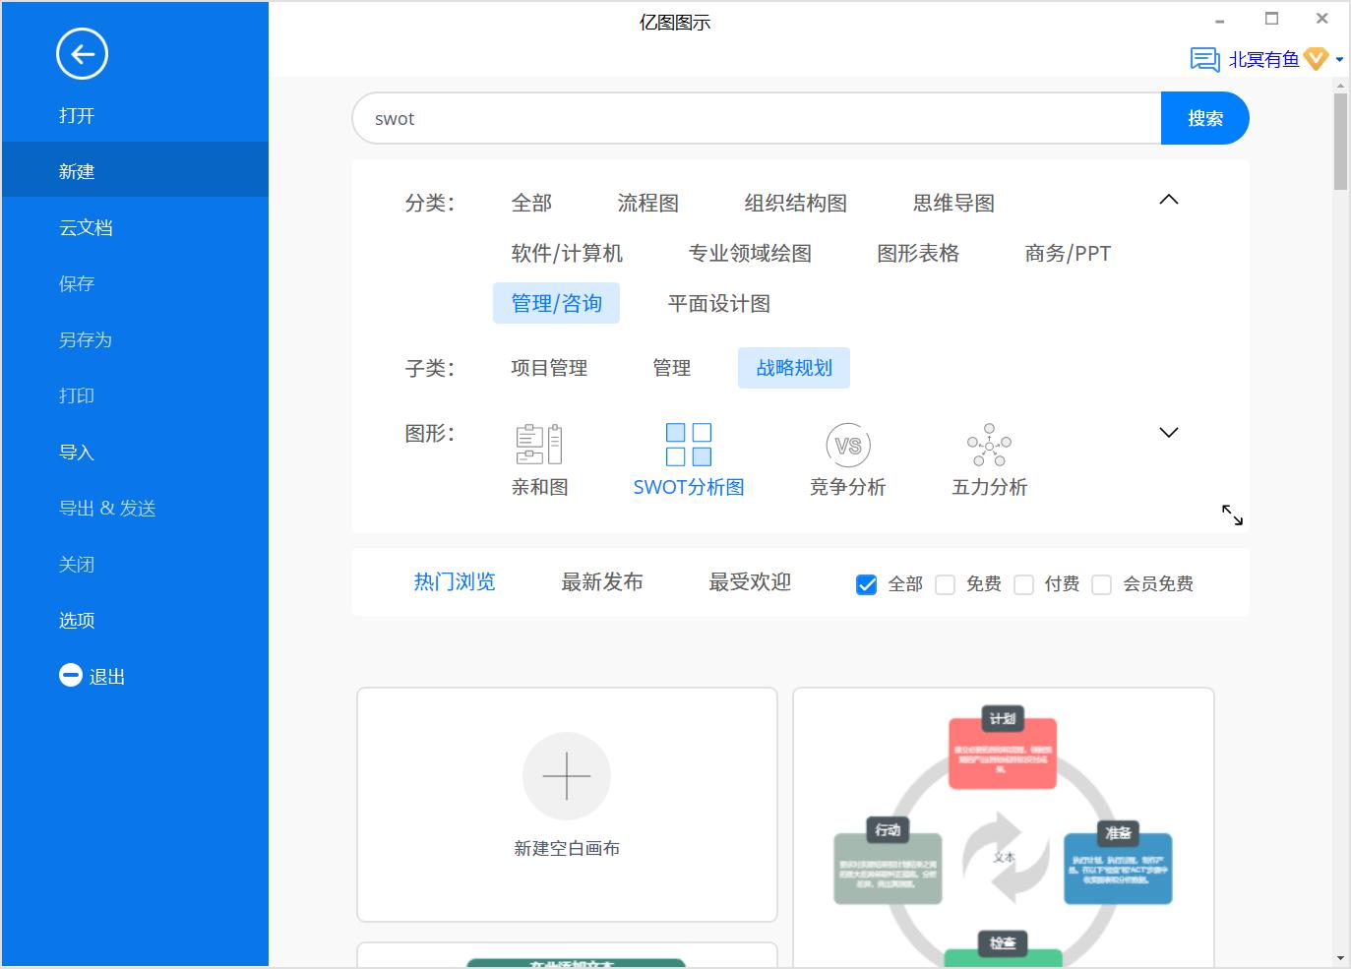This screenshot has height=969, width=1351.
Task: Click the 退出 exit icon in sidebar
Action: [70, 675]
